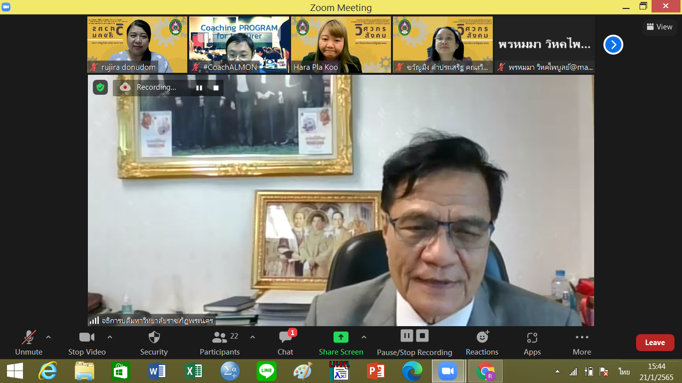The width and height of the screenshot is (682, 383).
Task: Pause recording from the Recording indicator
Action: point(199,88)
